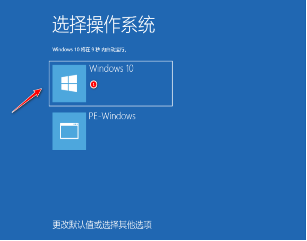Select the PE-Windows boot entry label

pyautogui.click(x=112, y=116)
